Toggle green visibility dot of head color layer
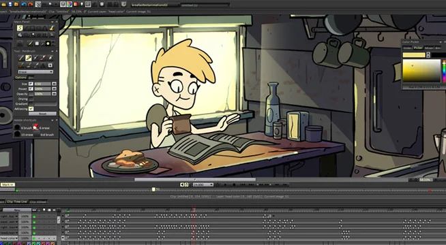The image size is (446, 245). (x=34, y=238)
